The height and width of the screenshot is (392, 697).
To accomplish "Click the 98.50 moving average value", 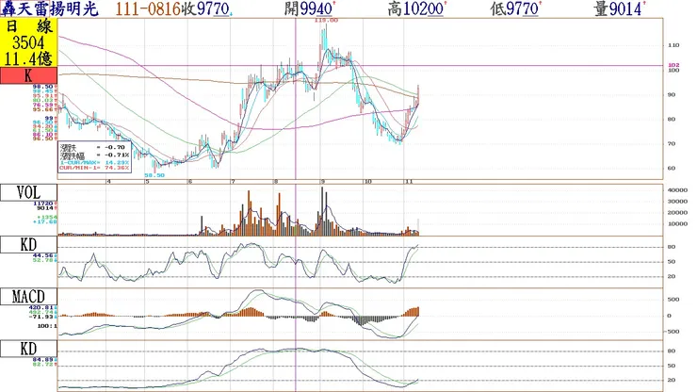I will pos(44,87).
